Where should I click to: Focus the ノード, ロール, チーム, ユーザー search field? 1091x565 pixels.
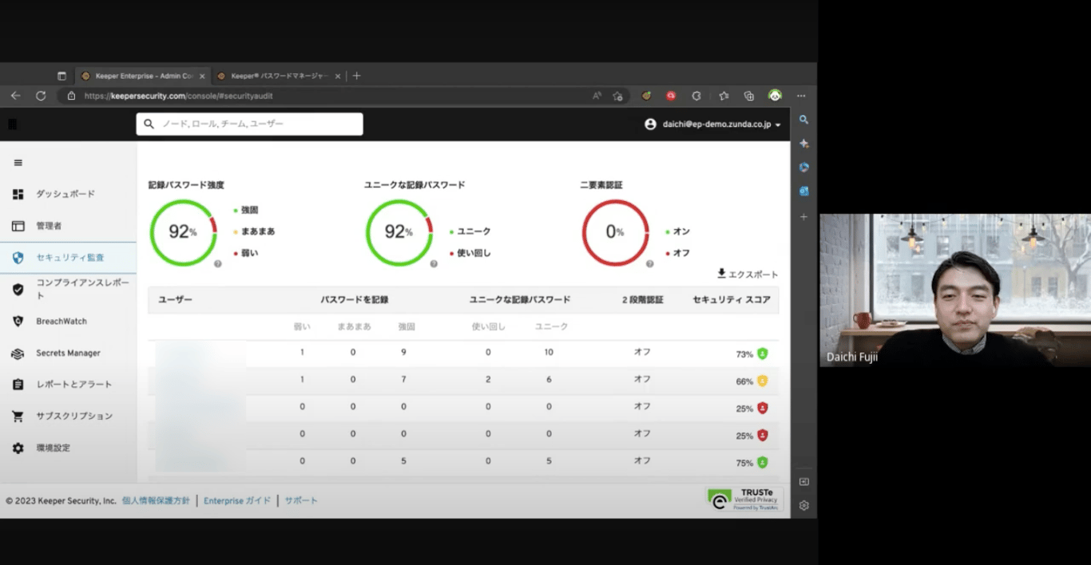click(x=249, y=124)
